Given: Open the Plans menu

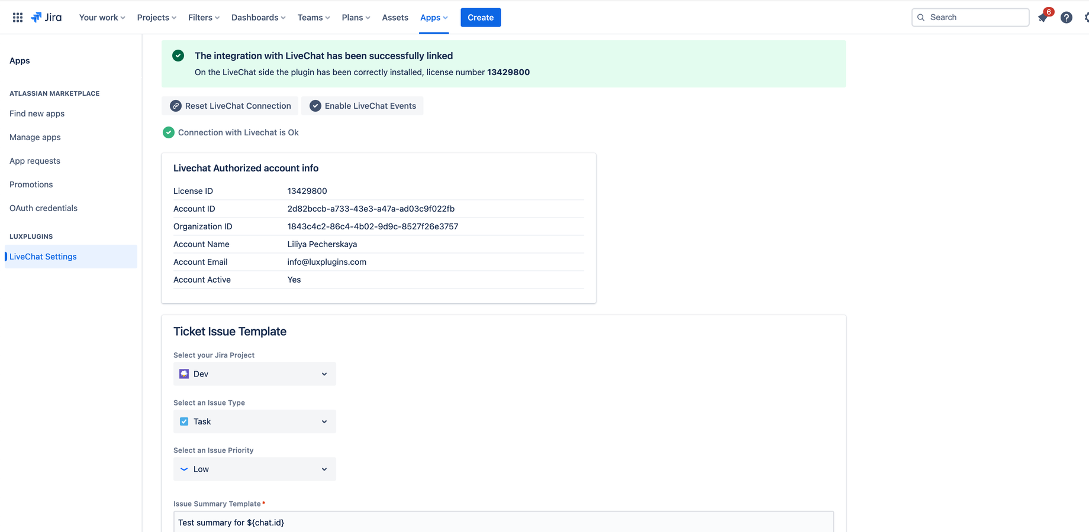Looking at the screenshot, I should coord(356,17).
